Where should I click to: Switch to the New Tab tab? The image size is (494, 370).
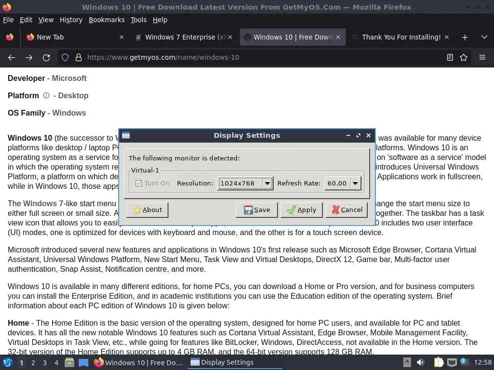click(75, 37)
